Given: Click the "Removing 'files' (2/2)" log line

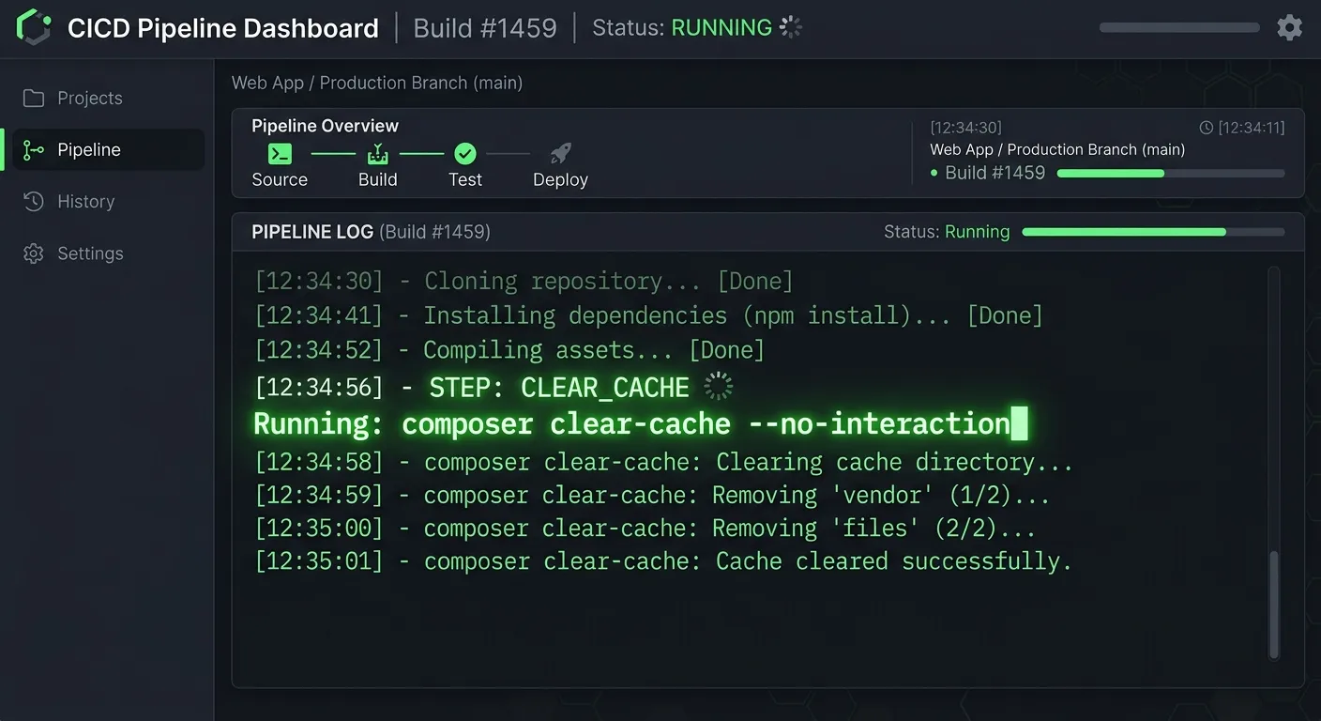Looking at the screenshot, I should (x=645, y=528).
